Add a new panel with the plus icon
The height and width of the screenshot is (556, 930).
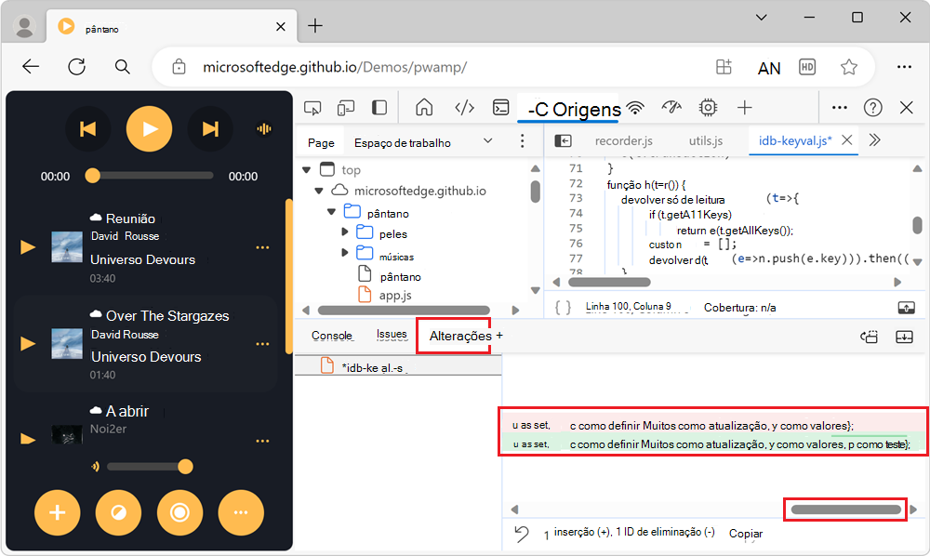tap(743, 108)
